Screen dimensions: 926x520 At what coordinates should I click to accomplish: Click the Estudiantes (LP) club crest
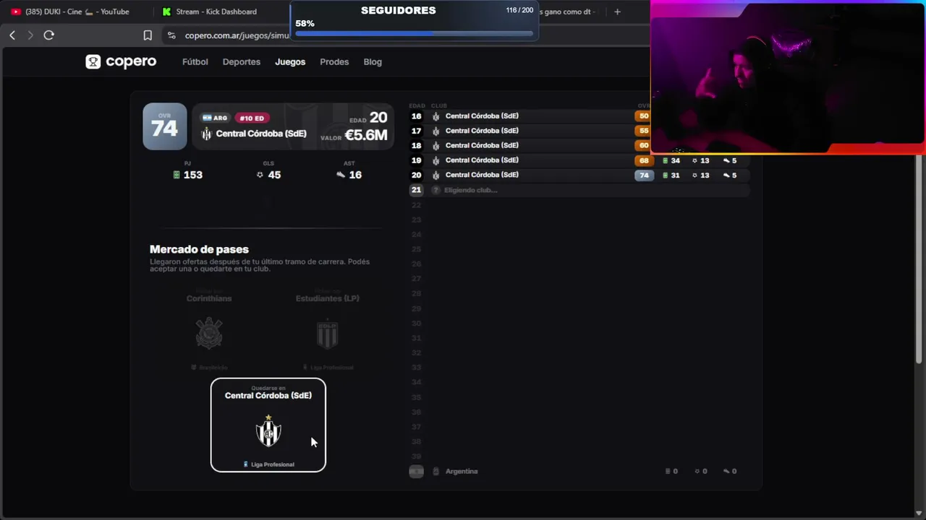(328, 333)
